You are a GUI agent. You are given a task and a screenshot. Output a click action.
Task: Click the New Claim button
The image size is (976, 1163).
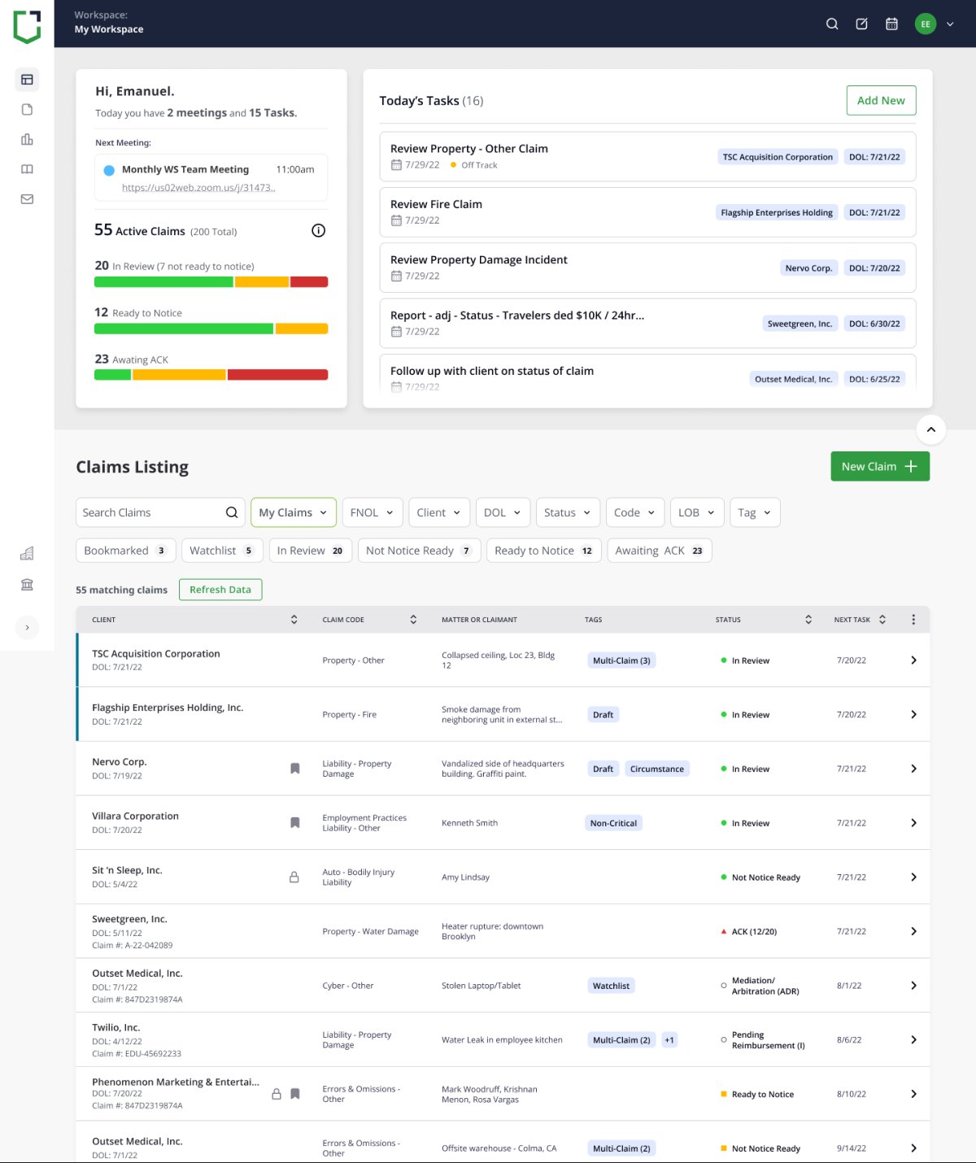pyautogui.click(x=880, y=467)
